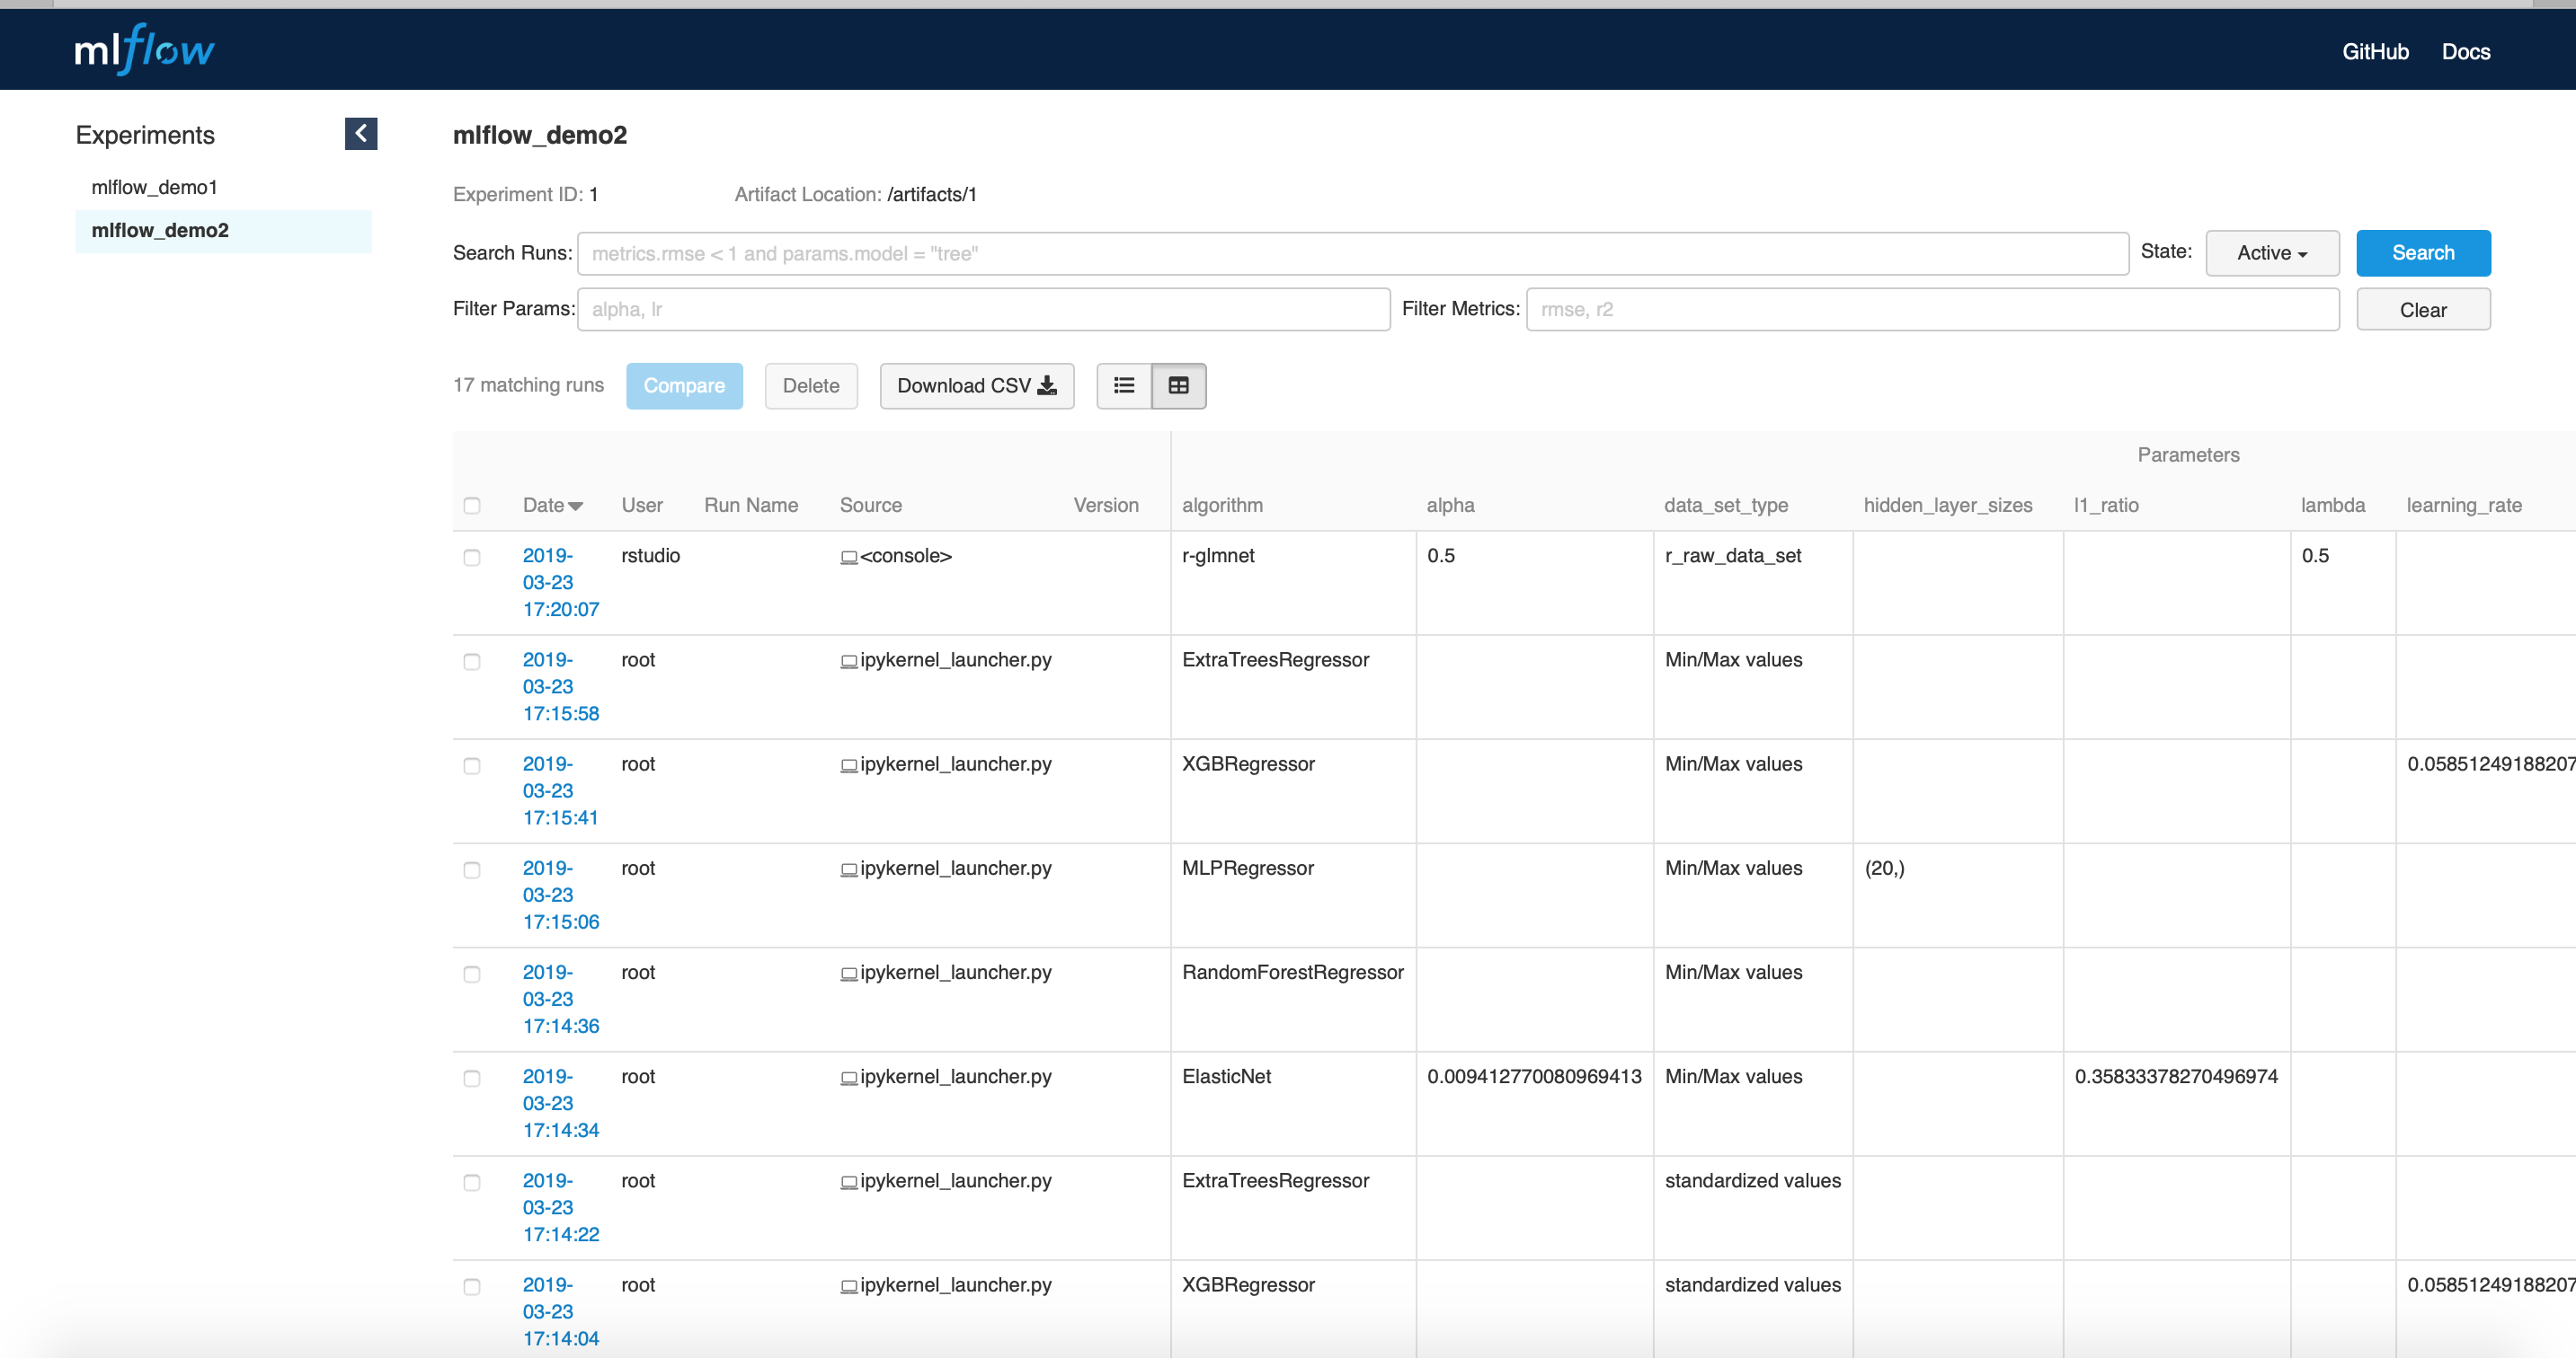Switch to compact list view icon
2576x1358 pixels.
pyautogui.click(x=1124, y=385)
